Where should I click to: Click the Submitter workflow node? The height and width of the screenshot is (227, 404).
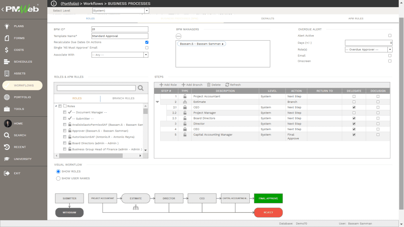click(x=69, y=199)
